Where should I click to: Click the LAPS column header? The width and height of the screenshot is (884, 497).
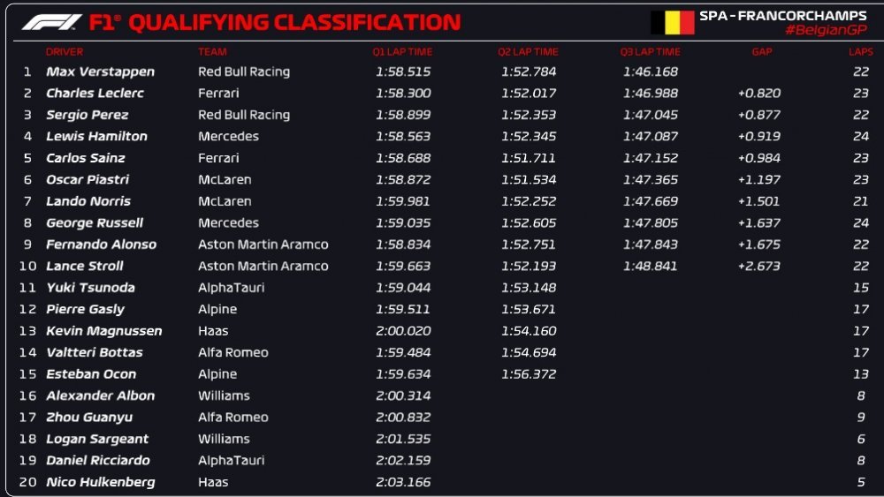point(860,52)
